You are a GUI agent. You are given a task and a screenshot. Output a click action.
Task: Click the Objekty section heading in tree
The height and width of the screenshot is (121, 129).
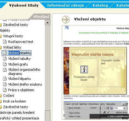[5, 30]
